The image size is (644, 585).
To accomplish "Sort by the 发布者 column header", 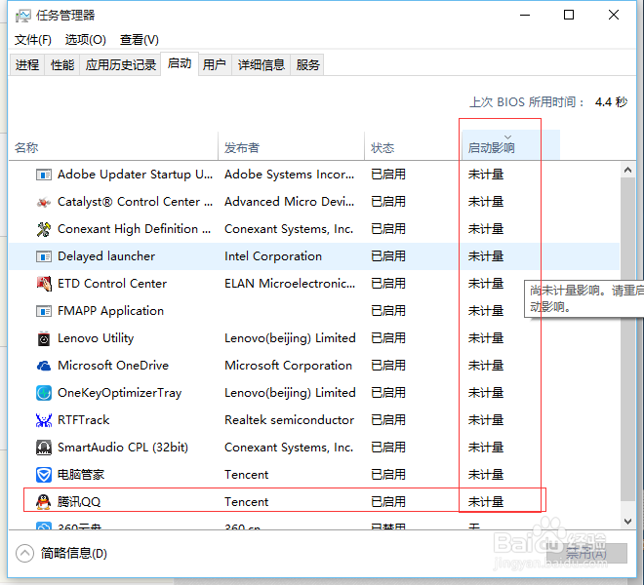I will click(291, 147).
